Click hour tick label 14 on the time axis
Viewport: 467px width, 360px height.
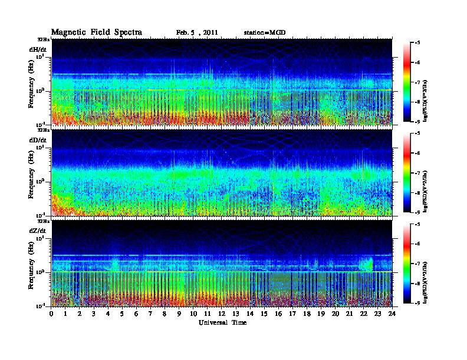pos(250,314)
